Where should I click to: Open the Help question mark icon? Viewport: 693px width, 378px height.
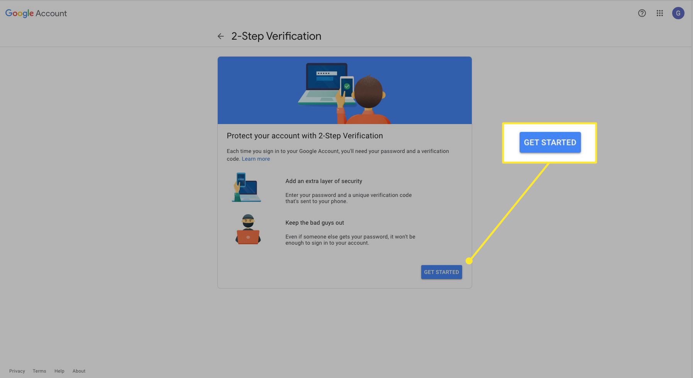point(642,13)
